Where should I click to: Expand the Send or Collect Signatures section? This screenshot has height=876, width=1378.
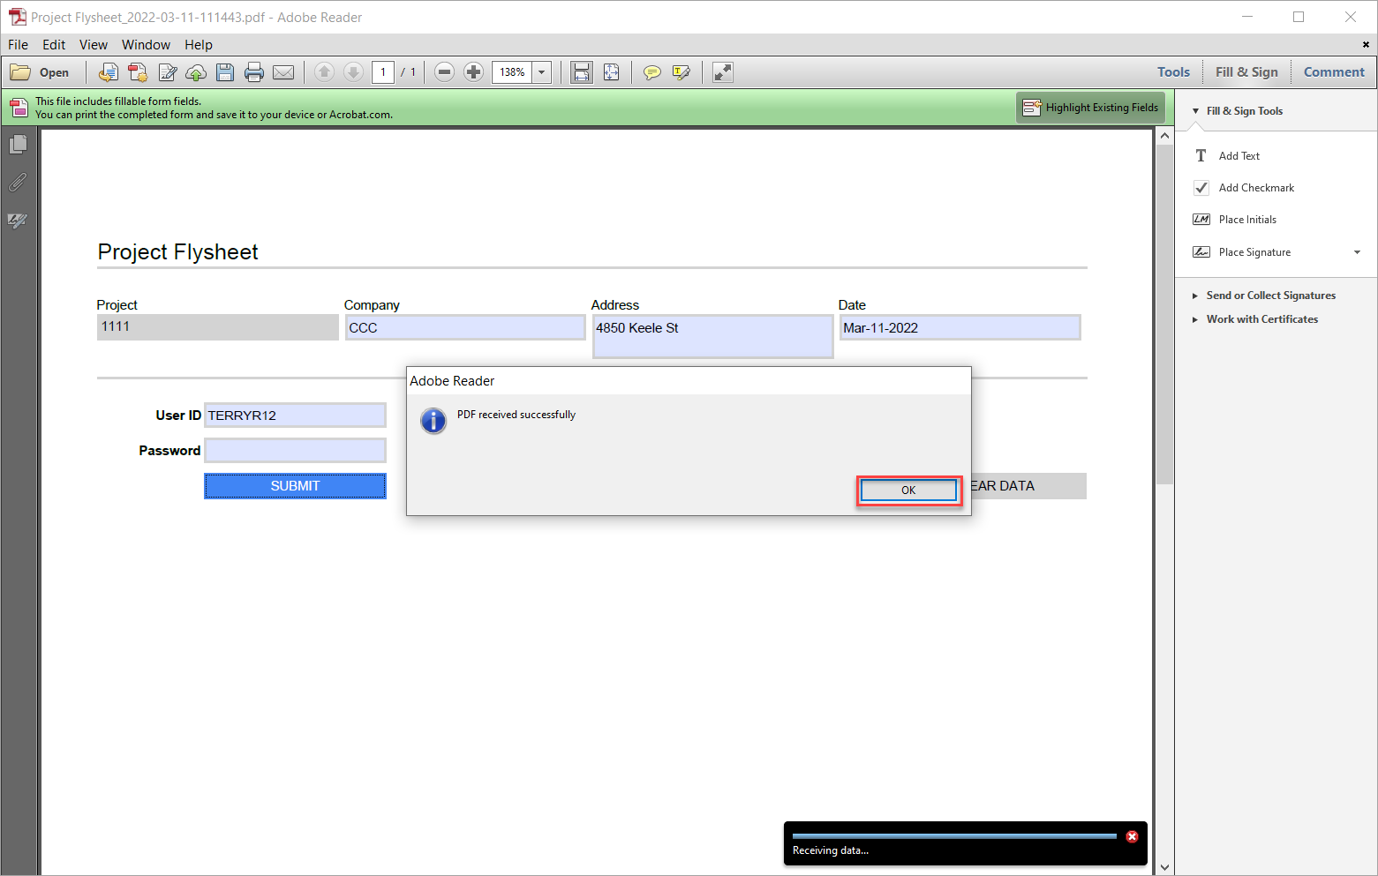click(x=1271, y=295)
